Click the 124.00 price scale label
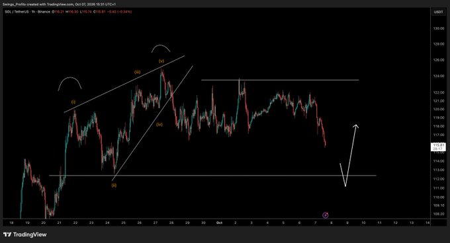450x243 pixels. [x=439, y=76]
